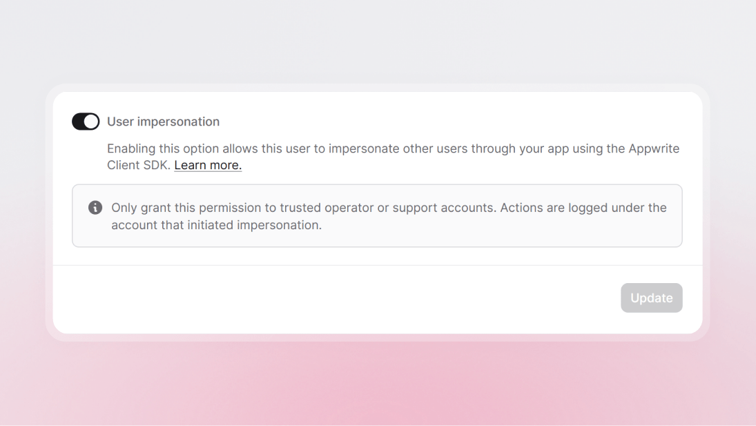Click the "Client SDK." text before Learn more
756x426 pixels.
coord(139,165)
